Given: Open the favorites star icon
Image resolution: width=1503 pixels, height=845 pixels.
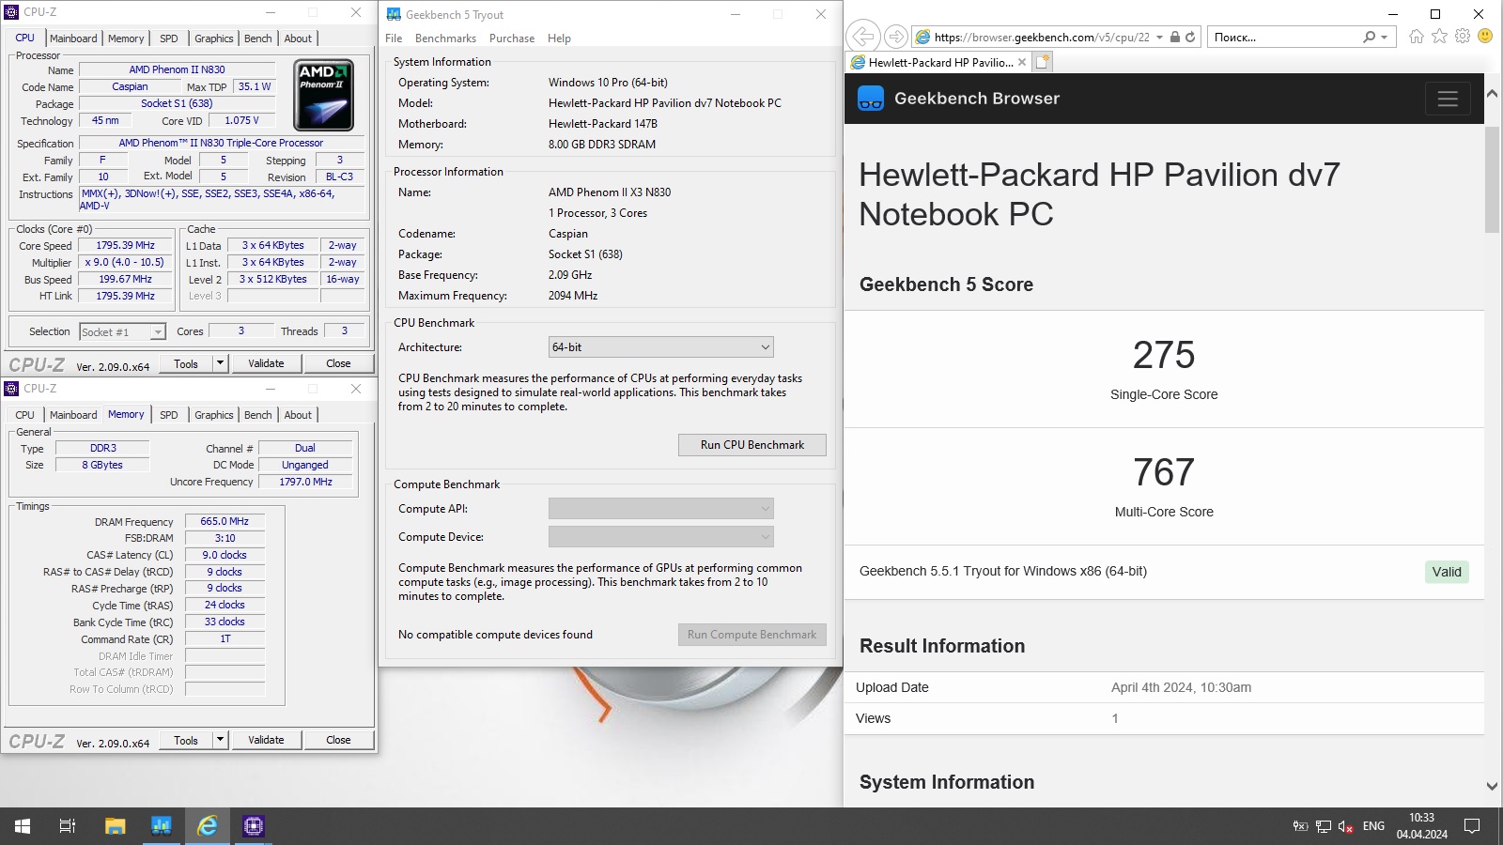Looking at the screenshot, I should tap(1439, 37).
